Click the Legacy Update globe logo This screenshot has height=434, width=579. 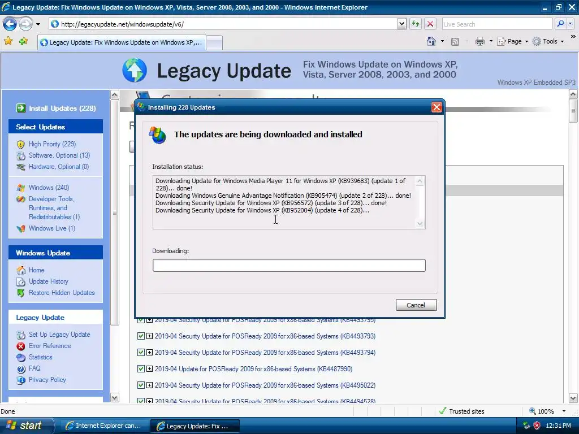tap(135, 70)
